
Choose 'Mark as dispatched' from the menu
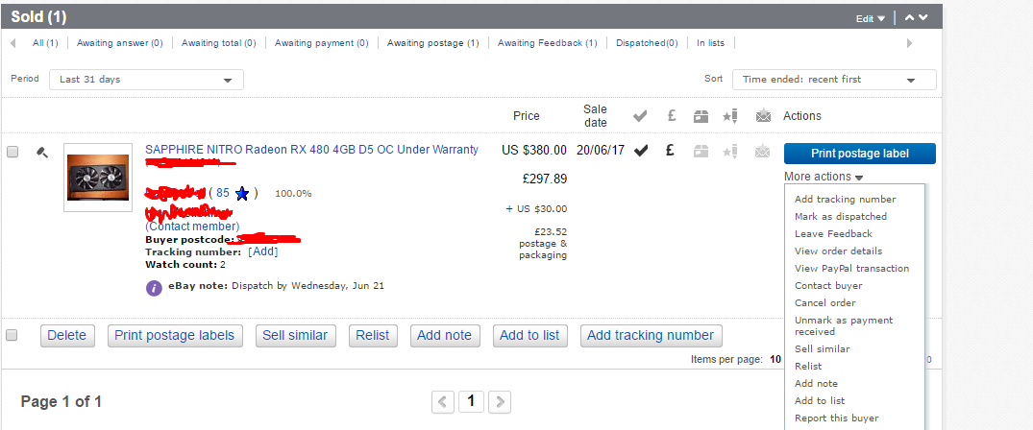841,216
